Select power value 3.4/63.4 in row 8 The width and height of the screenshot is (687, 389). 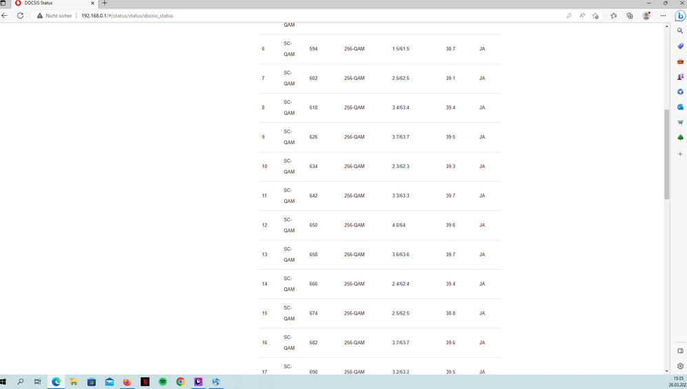[401, 108]
